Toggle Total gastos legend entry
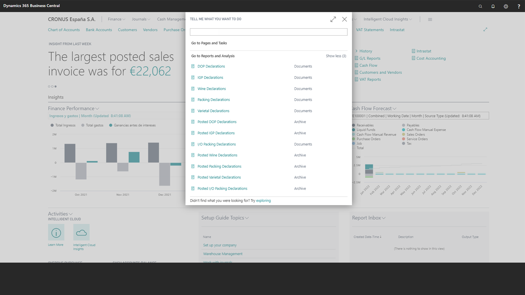The height and width of the screenshot is (295, 525). 92,125
